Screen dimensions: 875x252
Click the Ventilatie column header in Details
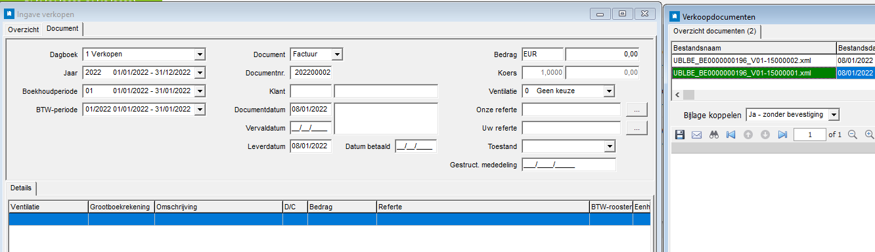coord(49,207)
